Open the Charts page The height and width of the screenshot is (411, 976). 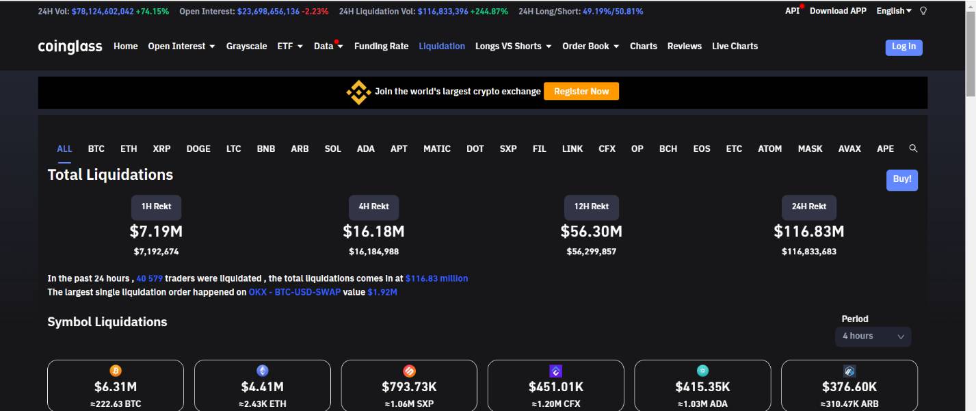644,47
